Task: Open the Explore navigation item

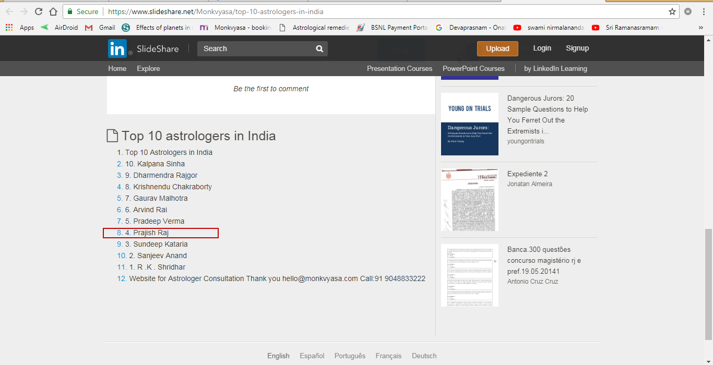Action: pos(148,68)
